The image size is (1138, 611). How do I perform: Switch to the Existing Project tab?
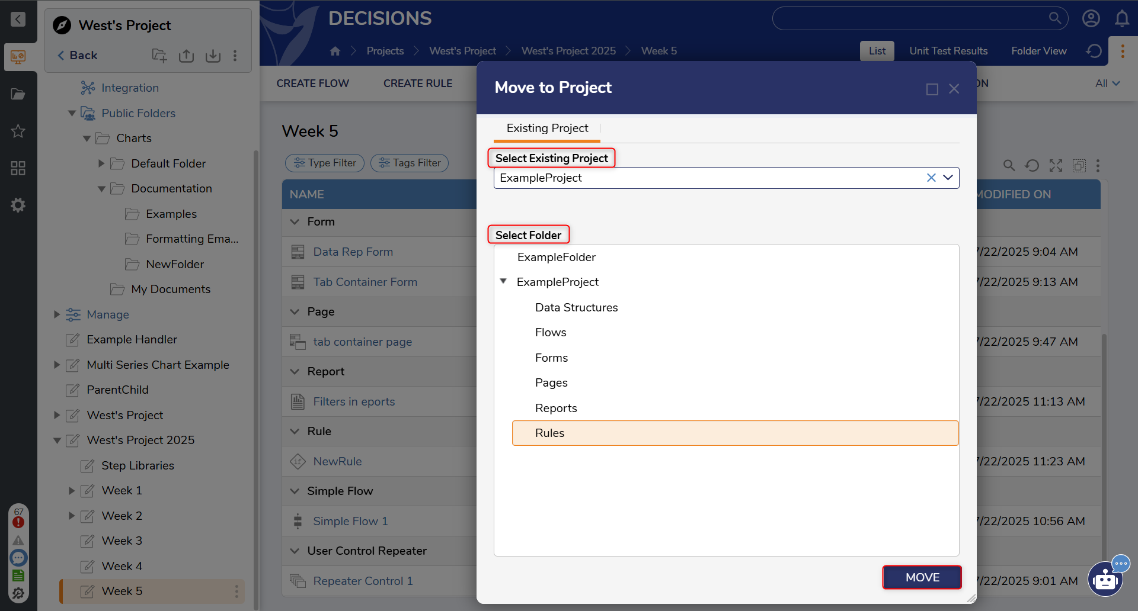click(546, 128)
